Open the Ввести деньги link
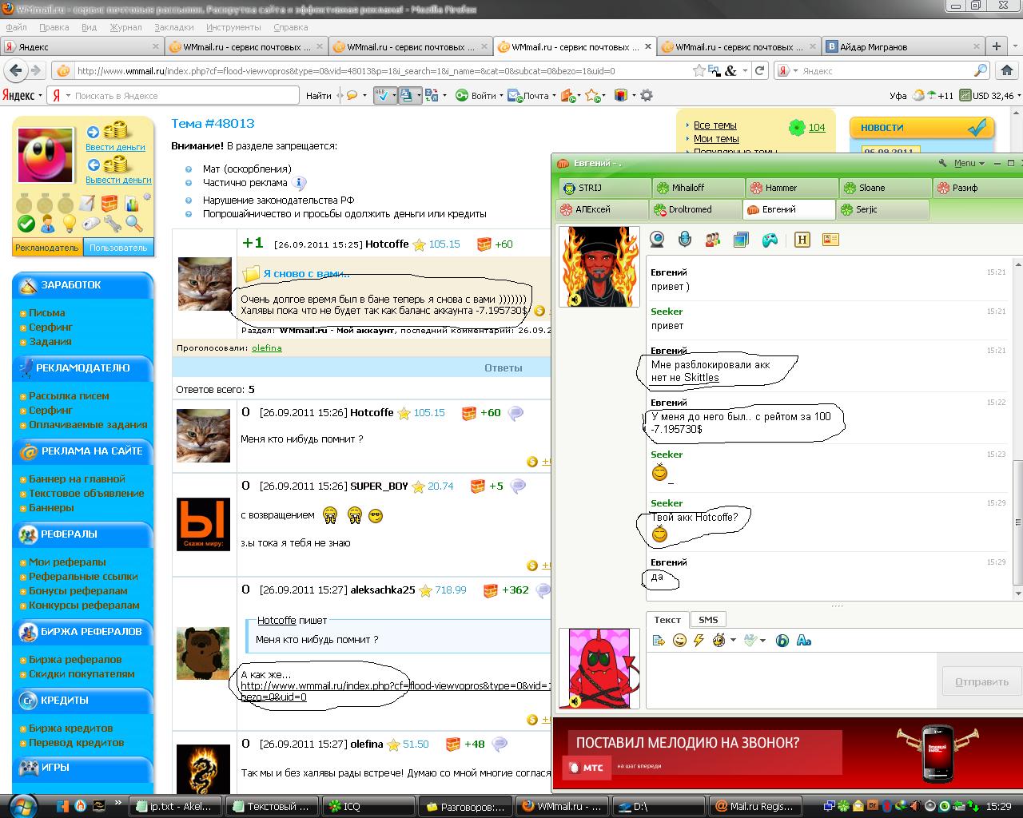1023x818 pixels. (x=115, y=147)
